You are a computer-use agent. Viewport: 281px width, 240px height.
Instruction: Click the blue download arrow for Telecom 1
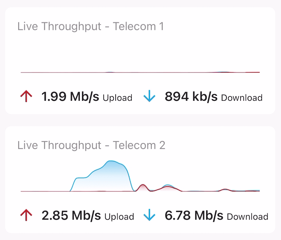149,96
